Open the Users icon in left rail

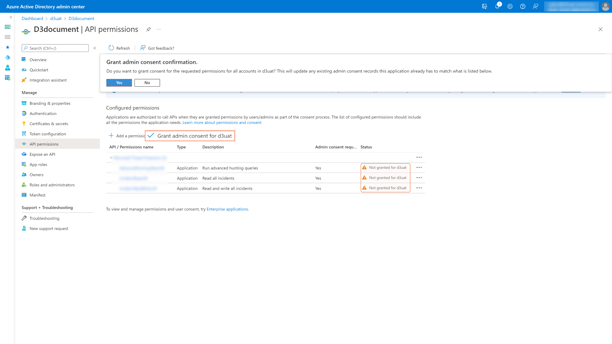[x=7, y=67]
